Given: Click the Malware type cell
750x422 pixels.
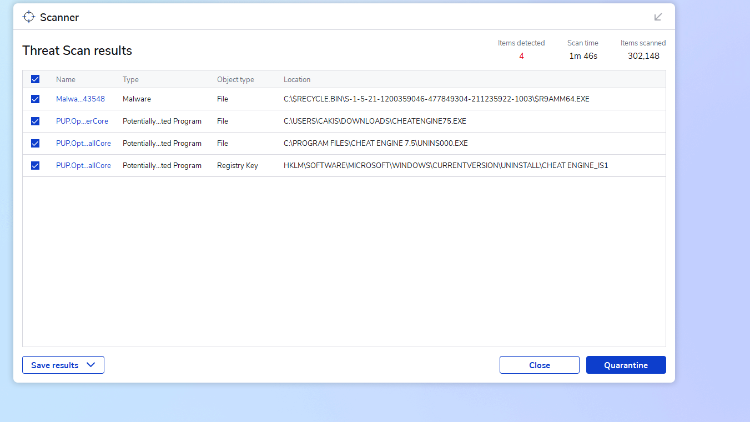Looking at the screenshot, I should (137, 99).
